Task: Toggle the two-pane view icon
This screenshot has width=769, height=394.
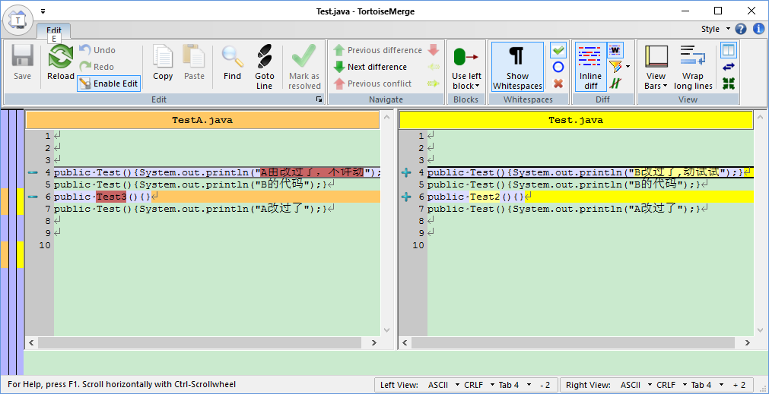Action: point(729,50)
